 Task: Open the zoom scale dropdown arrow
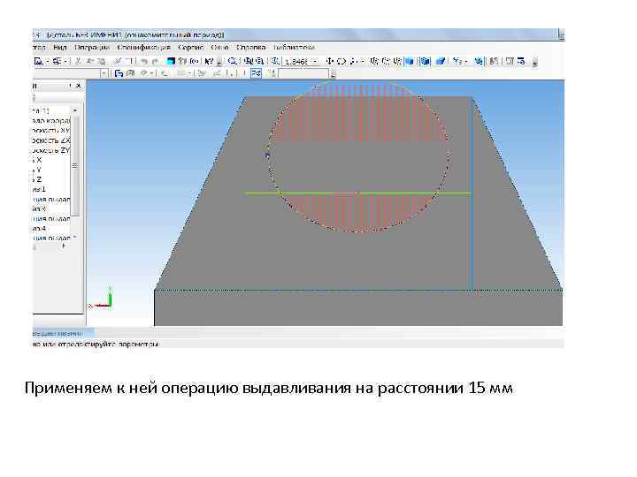[x=315, y=62]
